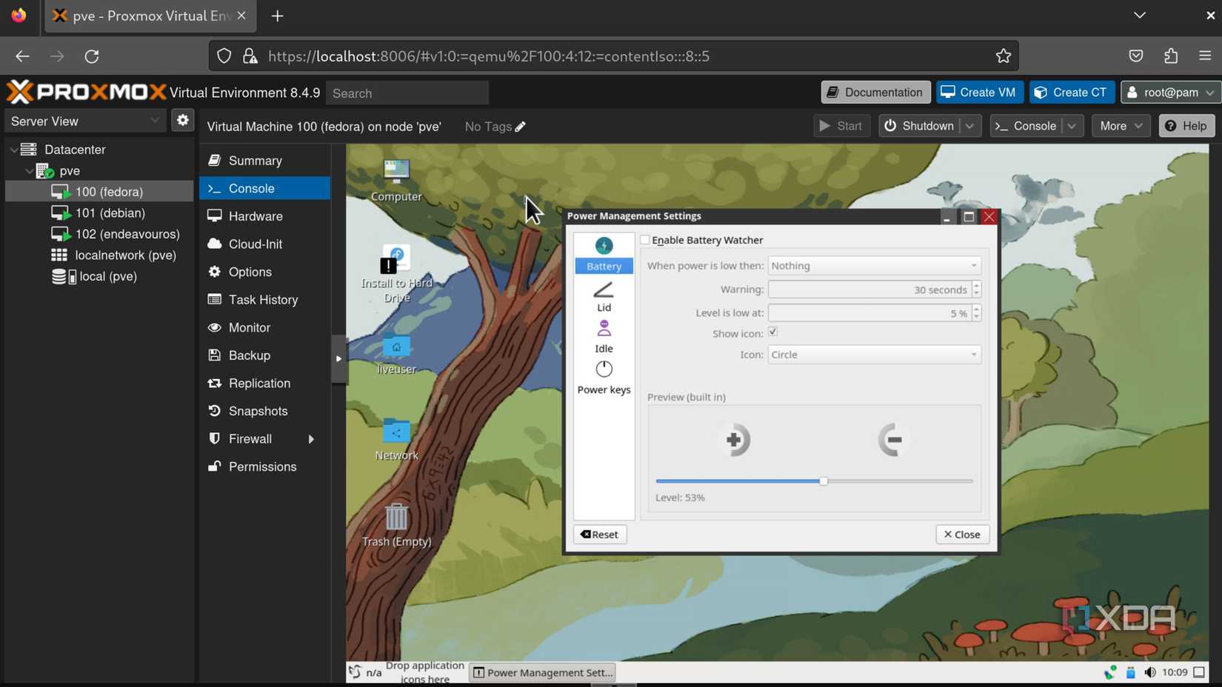
Task: Click the Create VM button
Action: 979,93
